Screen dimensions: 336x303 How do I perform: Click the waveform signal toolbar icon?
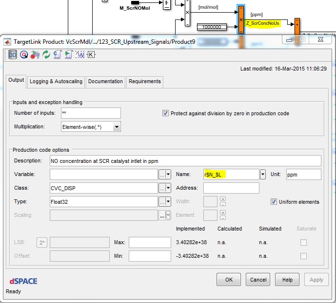pyautogui.click(x=80, y=54)
